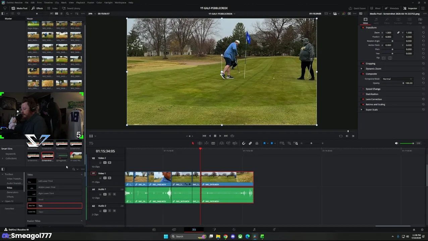Expand the Speed Change section

373,89
